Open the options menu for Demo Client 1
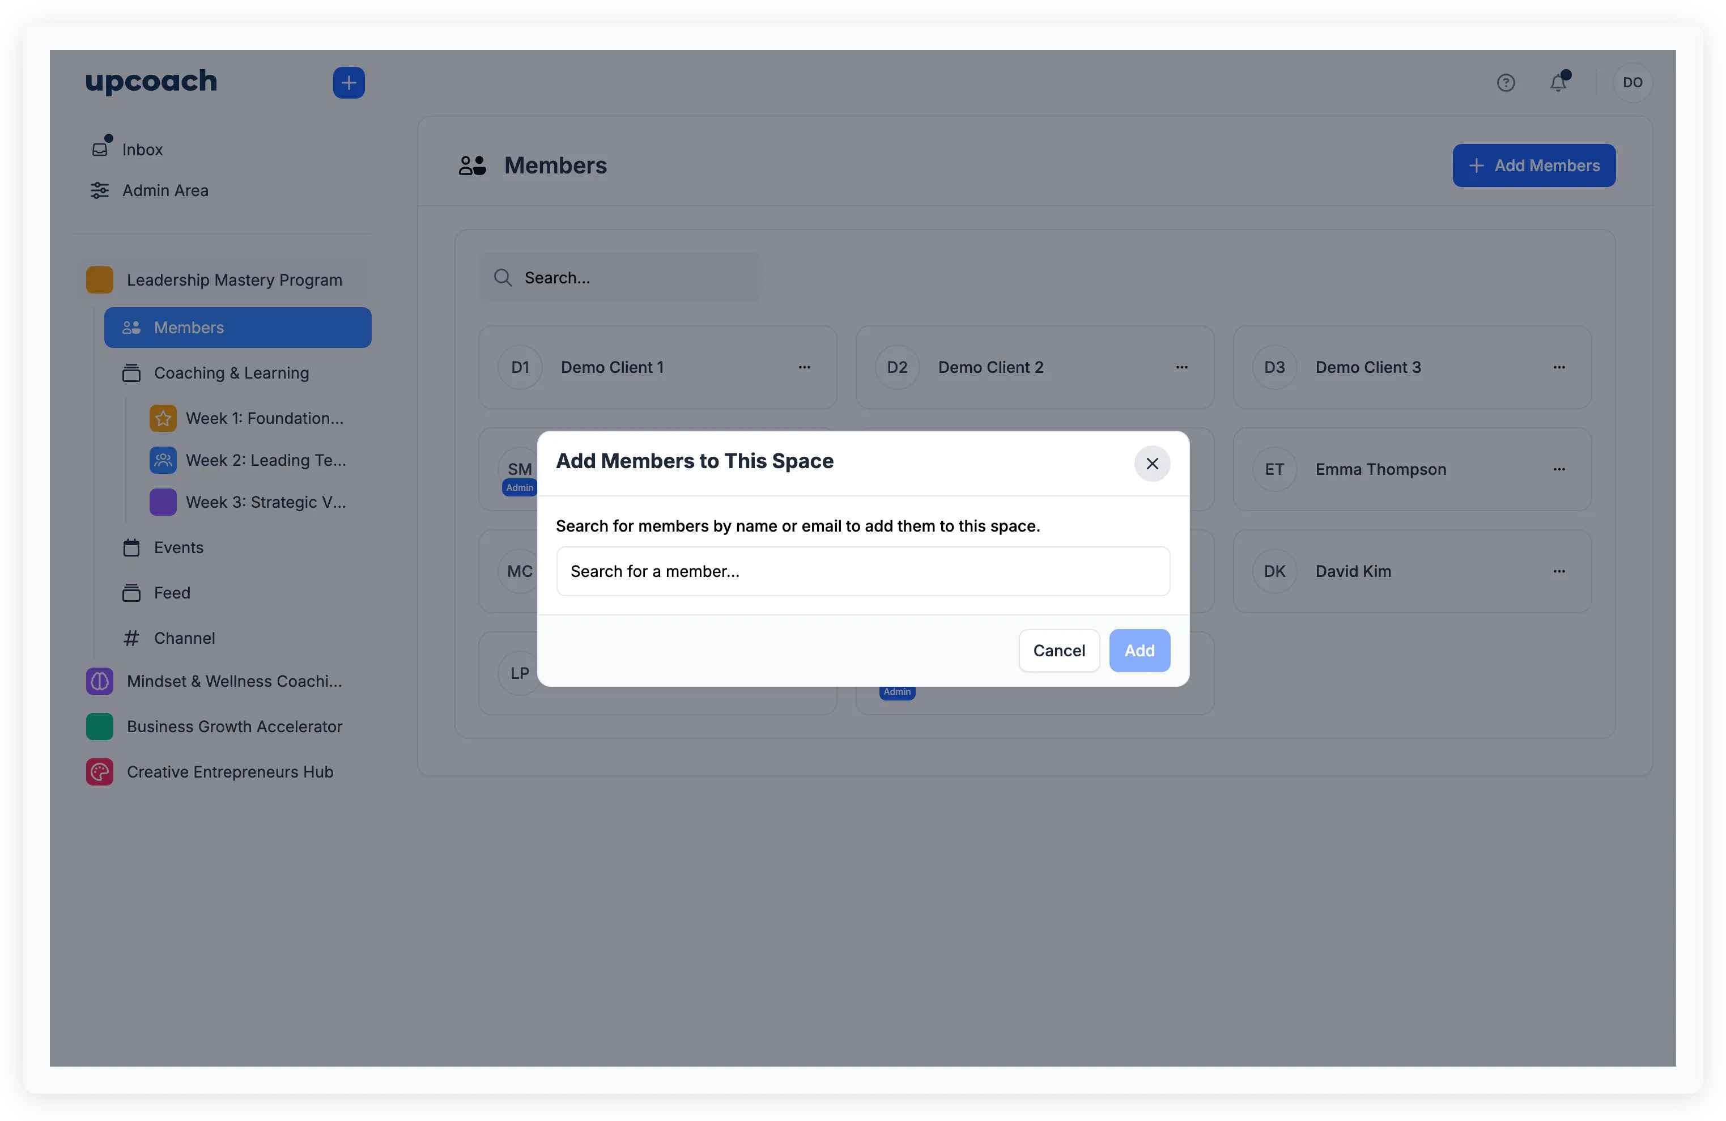 coord(805,368)
